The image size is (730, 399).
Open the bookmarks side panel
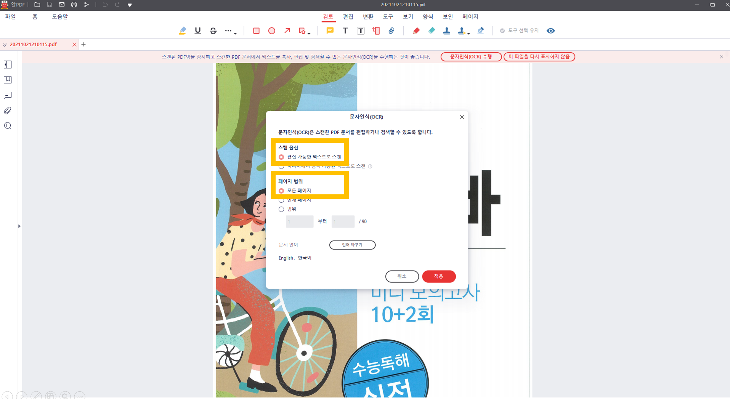8,80
